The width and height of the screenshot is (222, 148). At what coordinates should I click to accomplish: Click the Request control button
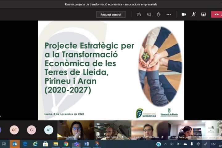click(111, 14)
